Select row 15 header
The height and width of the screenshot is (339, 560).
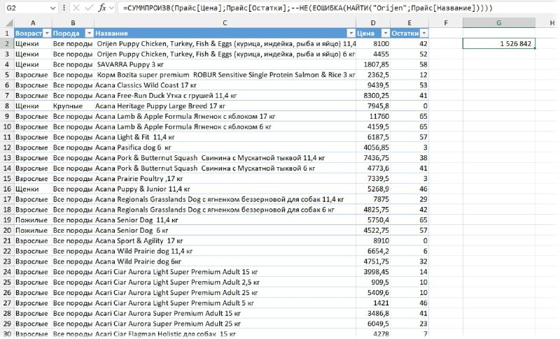(7, 178)
